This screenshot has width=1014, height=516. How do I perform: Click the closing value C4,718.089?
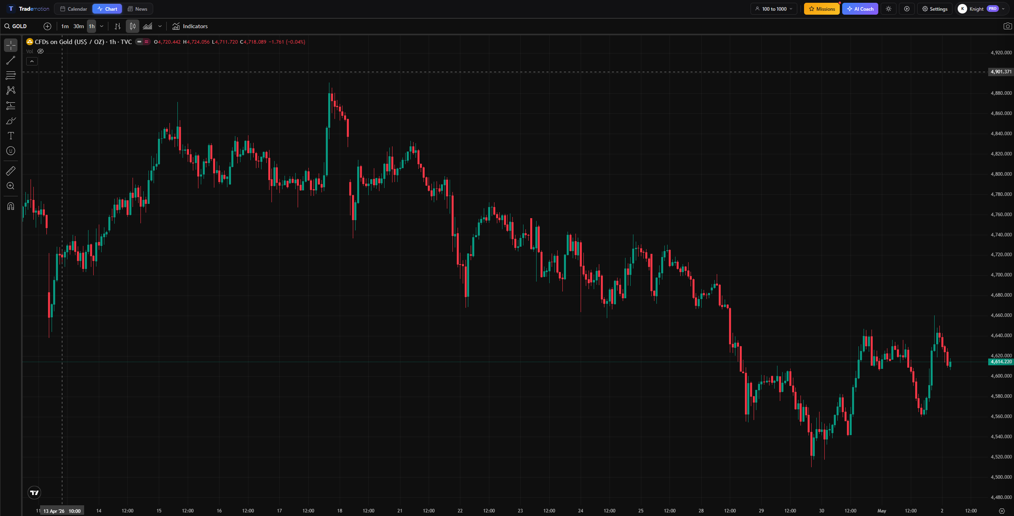[x=253, y=42]
